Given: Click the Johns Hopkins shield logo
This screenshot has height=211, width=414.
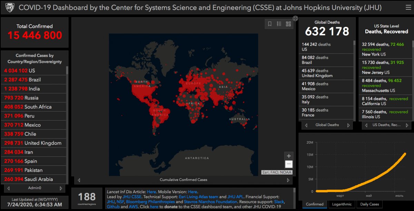Looking at the screenshot, I should [x=9, y=7].
